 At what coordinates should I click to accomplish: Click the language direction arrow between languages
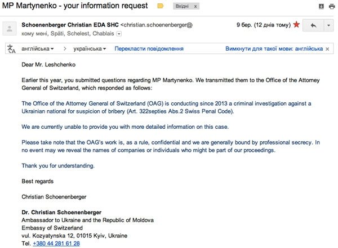click(65, 49)
